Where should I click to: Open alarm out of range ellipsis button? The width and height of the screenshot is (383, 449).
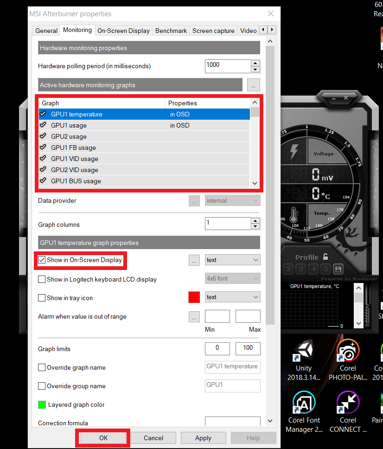click(x=194, y=317)
